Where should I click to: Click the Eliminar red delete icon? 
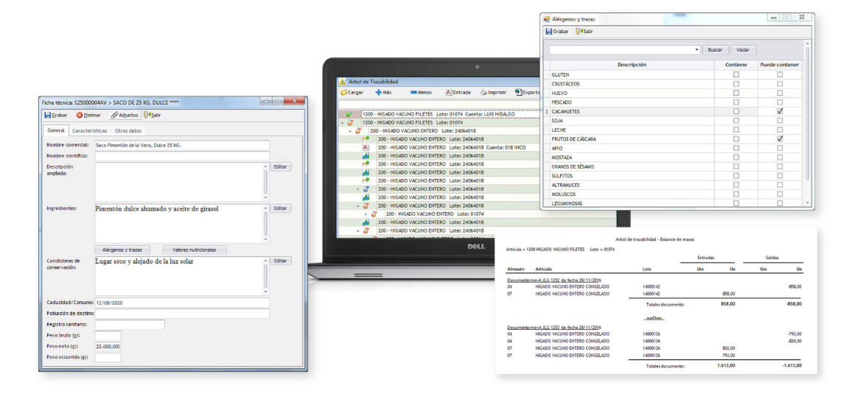(x=79, y=115)
